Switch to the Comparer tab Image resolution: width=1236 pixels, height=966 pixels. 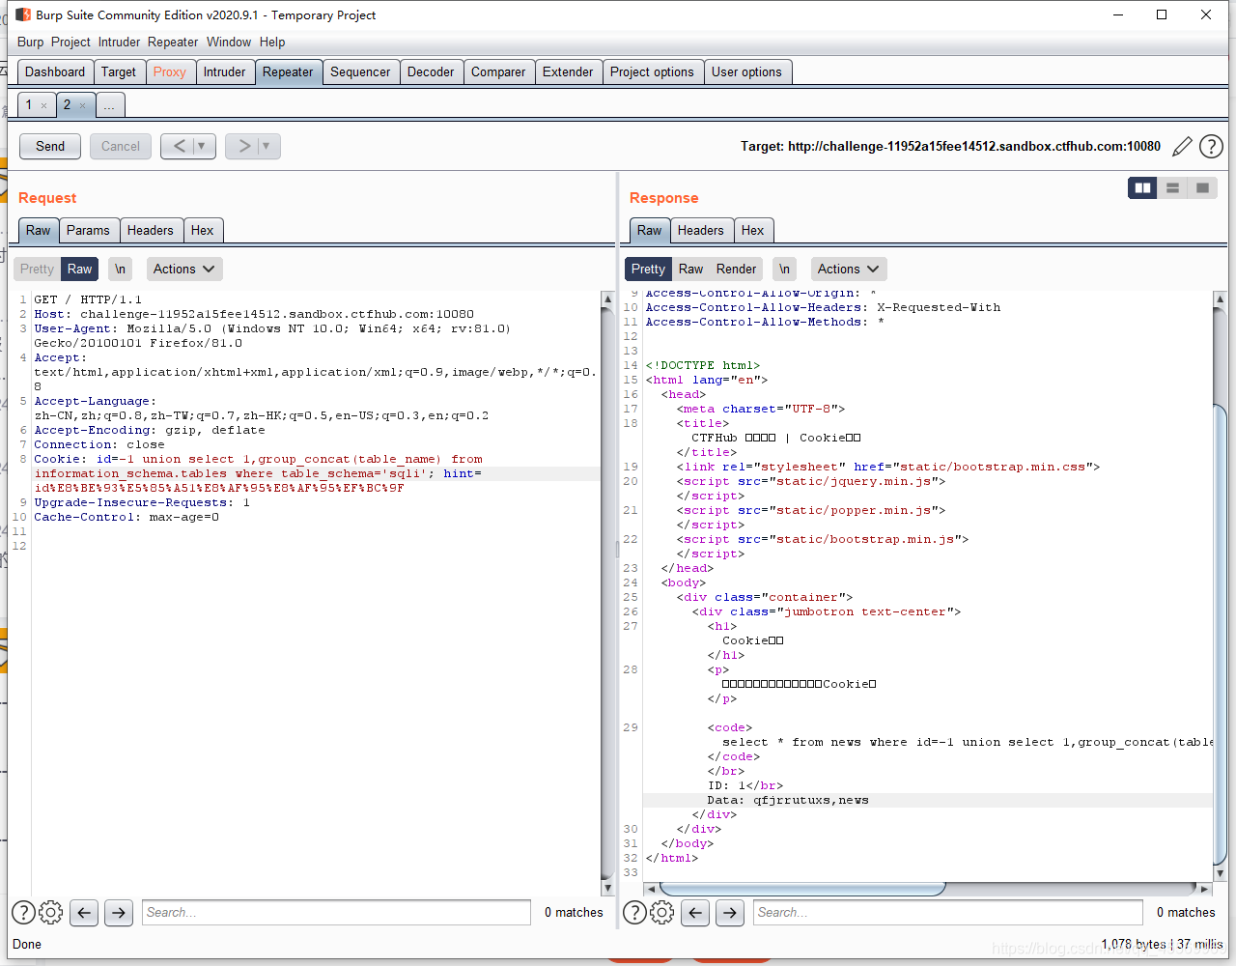click(498, 71)
